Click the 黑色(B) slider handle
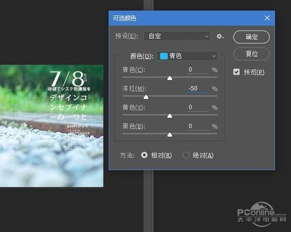 [170, 134]
